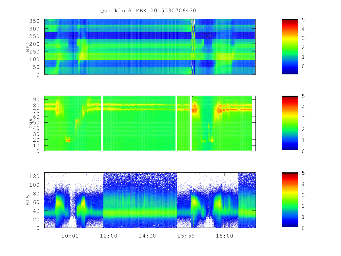The width and height of the screenshot is (341, 256).
Task: Click the 15:59 time axis label
Action: point(186,236)
